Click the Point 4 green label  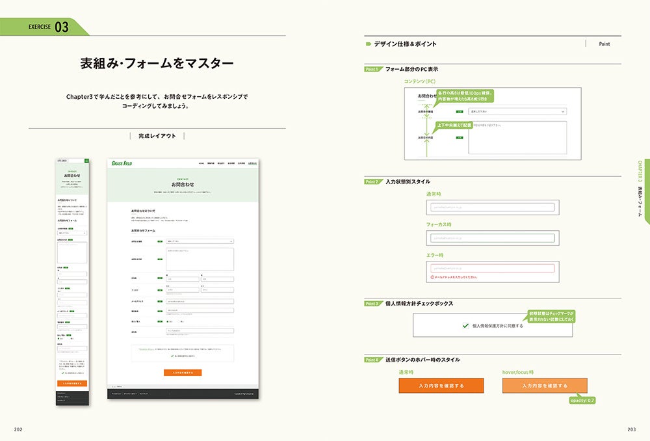(x=372, y=360)
